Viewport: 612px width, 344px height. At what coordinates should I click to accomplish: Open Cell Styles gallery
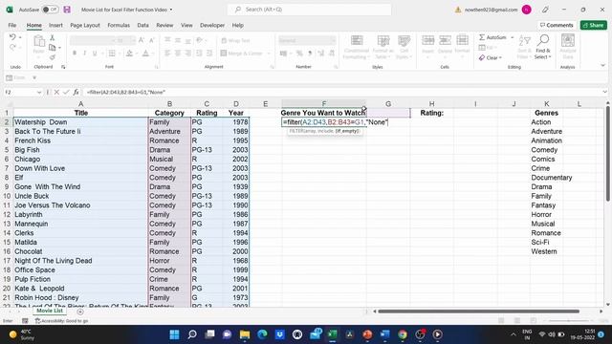tap(404, 47)
